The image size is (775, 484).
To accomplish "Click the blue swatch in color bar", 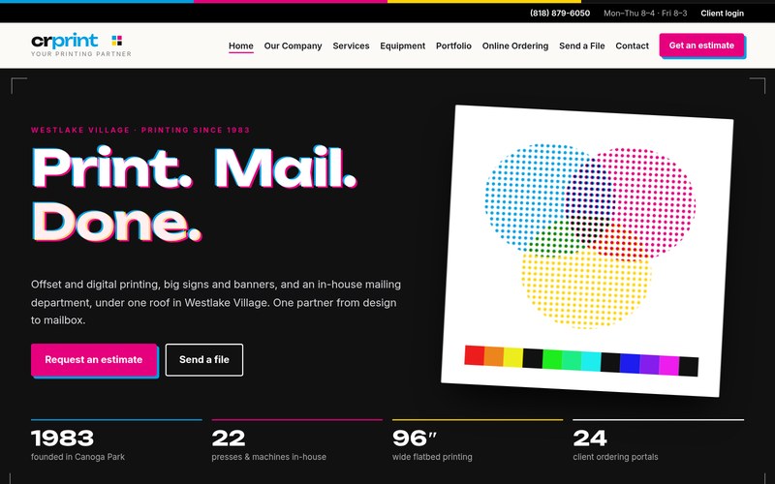I will pyautogui.click(x=630, y=364).
